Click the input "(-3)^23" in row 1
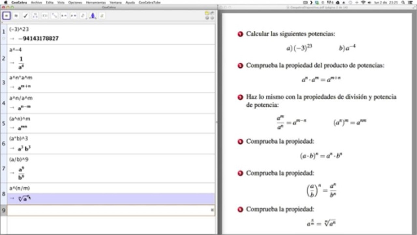This screenshot has height=235, width=417. pyautogui.click(x=19, y=29)
